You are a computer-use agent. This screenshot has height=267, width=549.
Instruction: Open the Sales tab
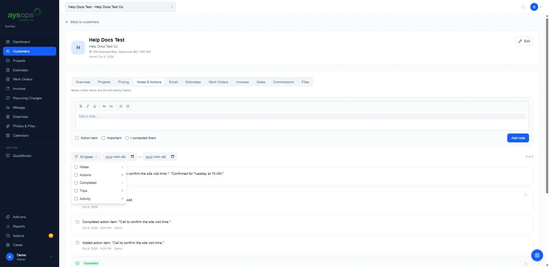pos(261,82)
